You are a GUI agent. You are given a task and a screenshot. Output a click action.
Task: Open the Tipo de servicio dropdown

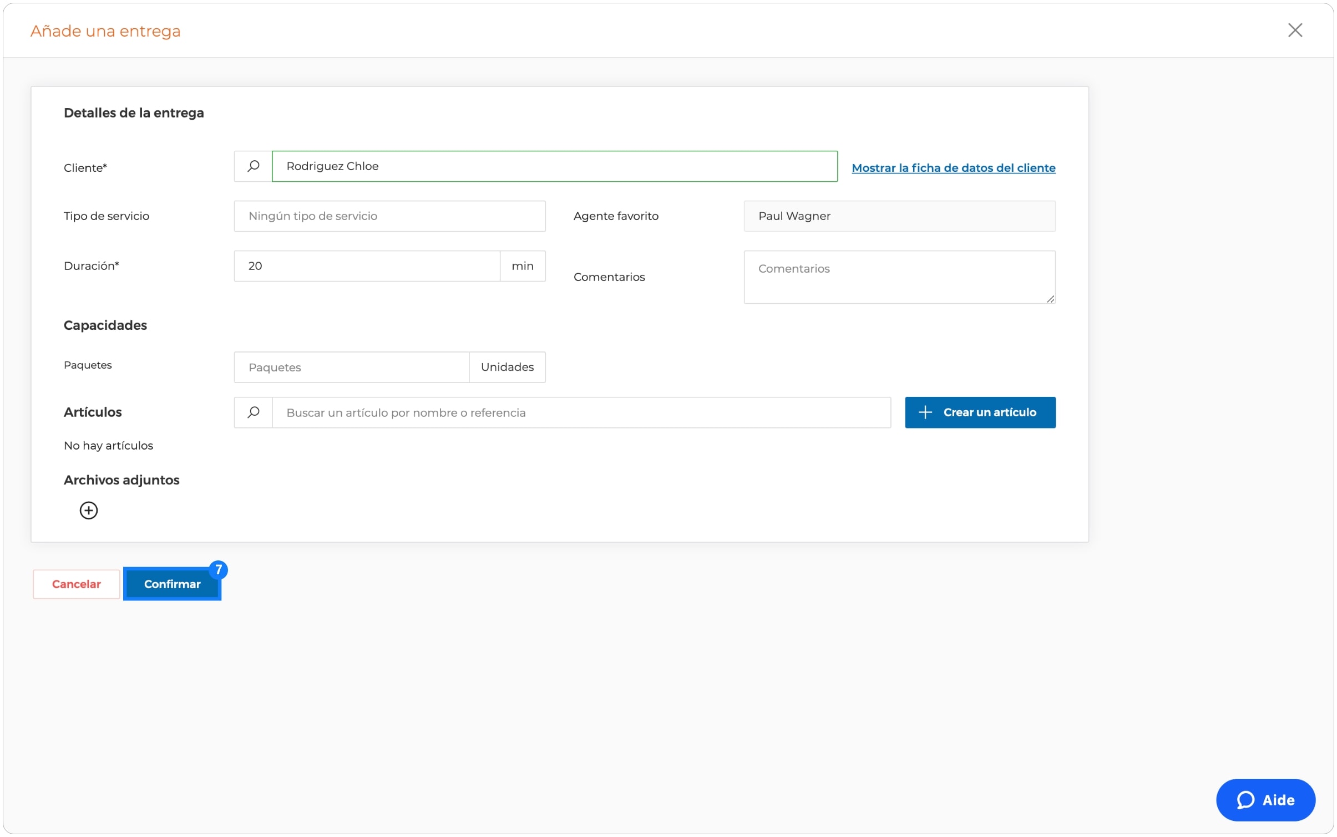[389, 216]
